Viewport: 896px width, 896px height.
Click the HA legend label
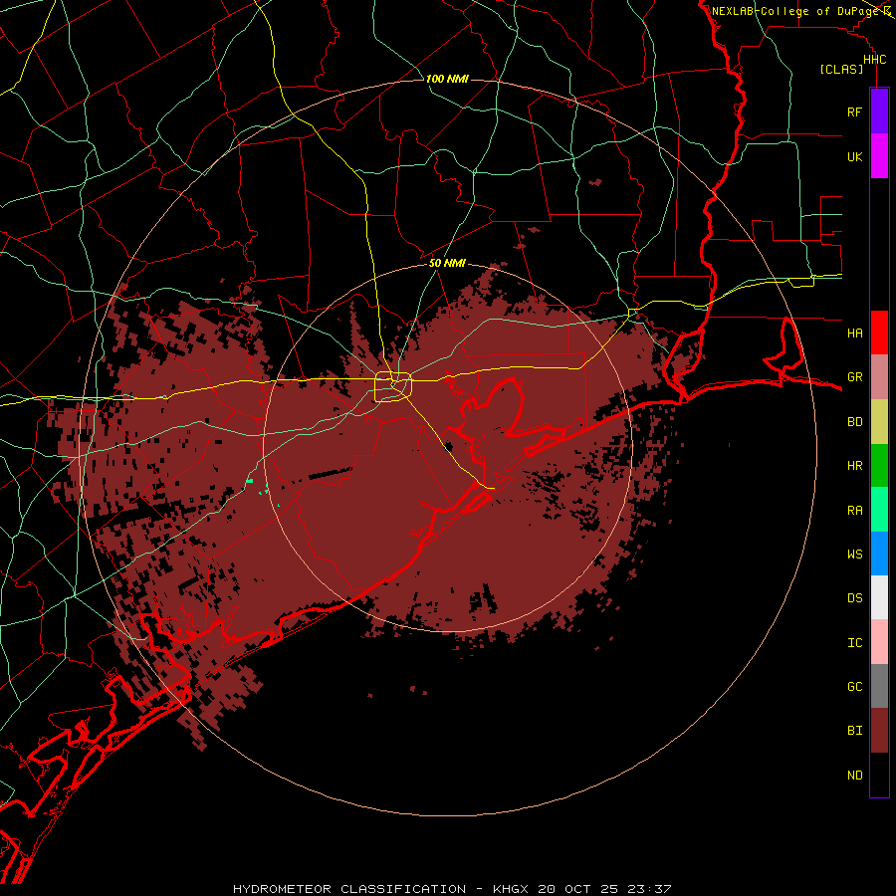point(855,333)
